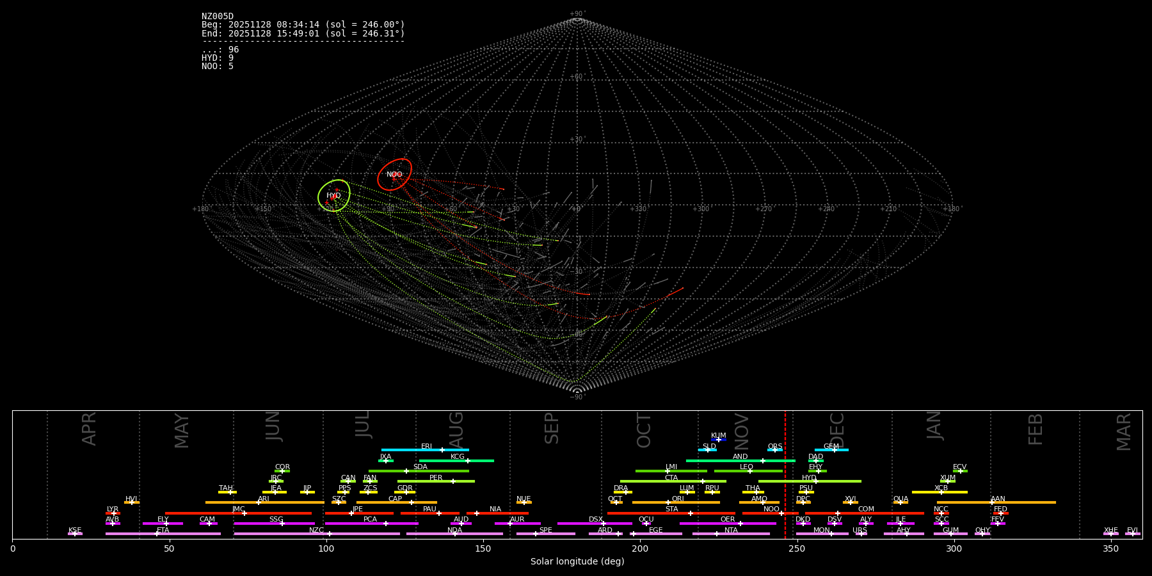Viewport: 1152px width, 576px height.
Task: Click the NOO radiant label inside red ellipse
Action: pyautogui.click(x=394, y=175)
